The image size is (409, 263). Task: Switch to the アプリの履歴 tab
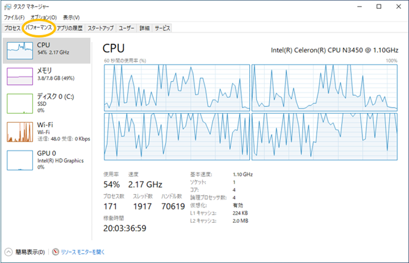coord(69,28)
